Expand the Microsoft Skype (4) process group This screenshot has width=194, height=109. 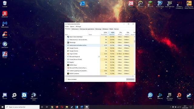(x=66, y=57)
